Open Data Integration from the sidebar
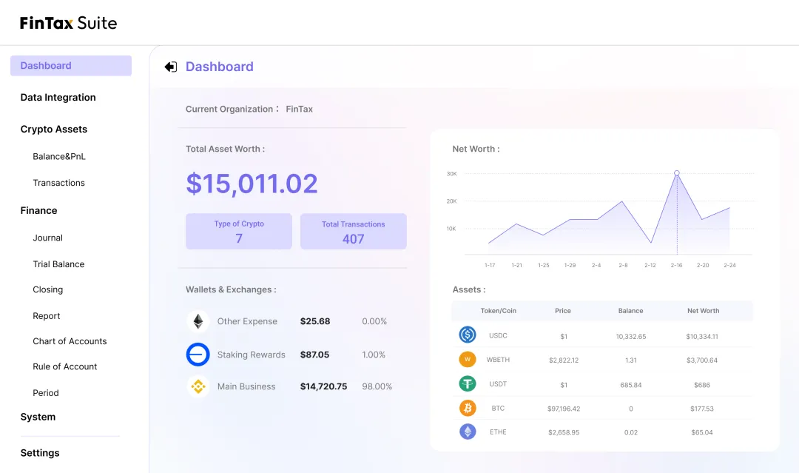The width and height of the screenshot is (799, 473). point(58,97)
